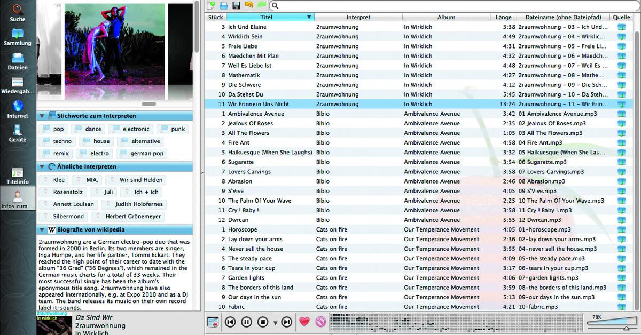Collapse the Stichworte zum Interpreten section
Screen dimensions: 641x335
coord(41,116)
